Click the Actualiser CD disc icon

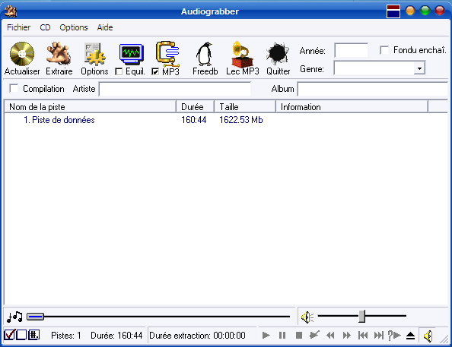point(22,54)
